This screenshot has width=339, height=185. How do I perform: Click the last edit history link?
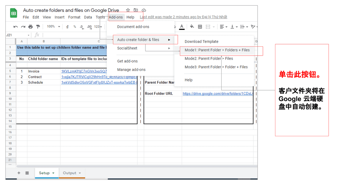183,17
